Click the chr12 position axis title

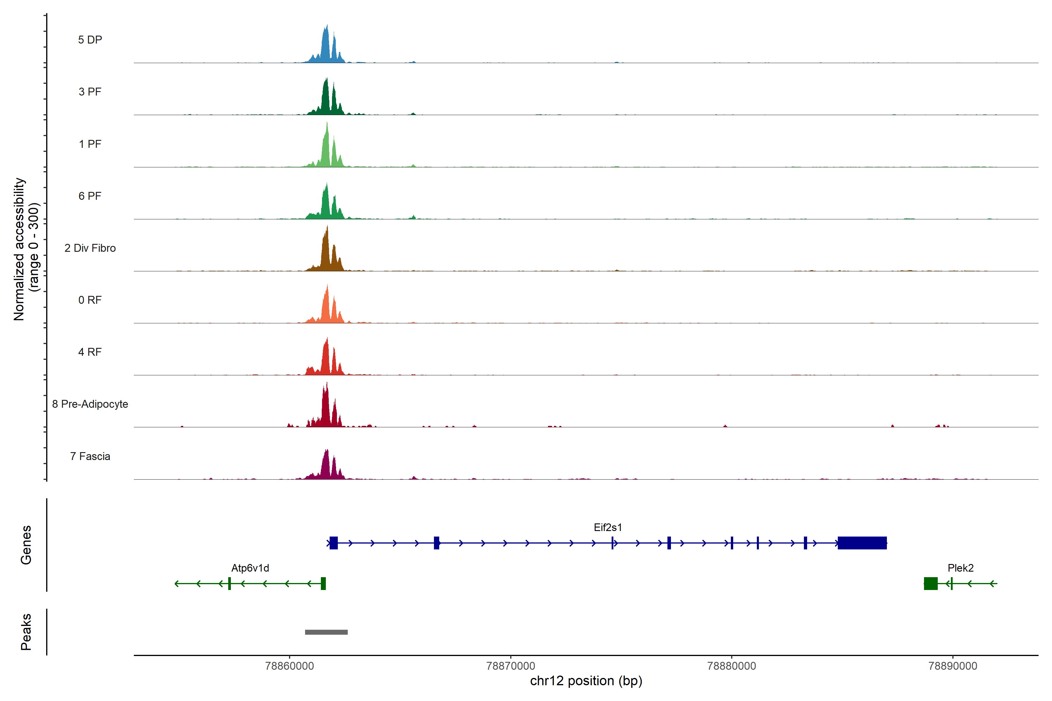pos(586,681)
